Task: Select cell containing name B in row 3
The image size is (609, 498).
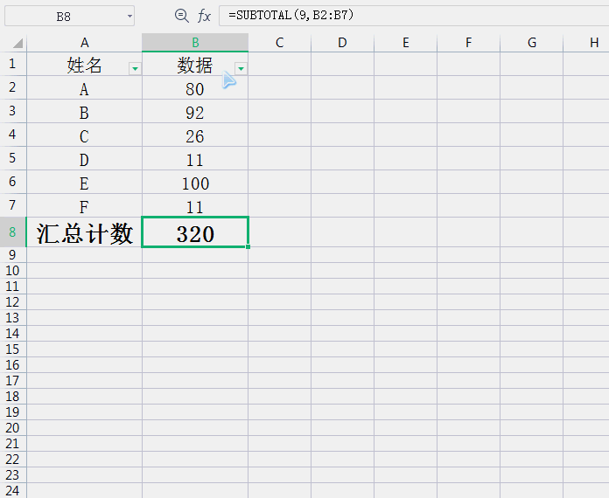Action: click(x=84, y=111)
